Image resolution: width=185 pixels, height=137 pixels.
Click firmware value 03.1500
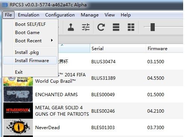156,62
